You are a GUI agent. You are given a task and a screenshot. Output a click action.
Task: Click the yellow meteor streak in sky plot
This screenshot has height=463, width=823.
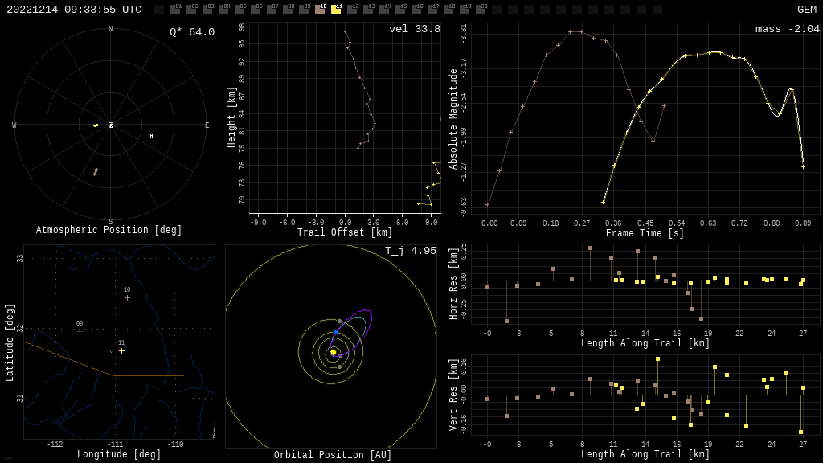pyautogui.click(x=96, y=125)
